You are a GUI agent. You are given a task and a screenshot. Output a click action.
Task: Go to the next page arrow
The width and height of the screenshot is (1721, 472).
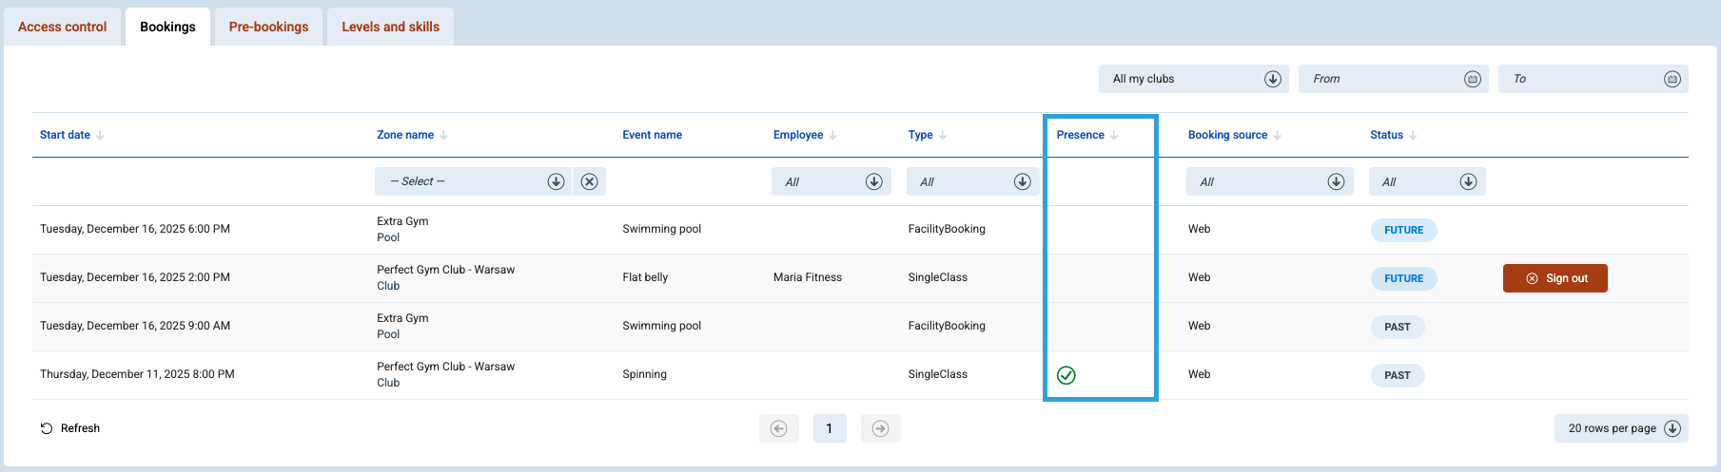tap(880, 428)
